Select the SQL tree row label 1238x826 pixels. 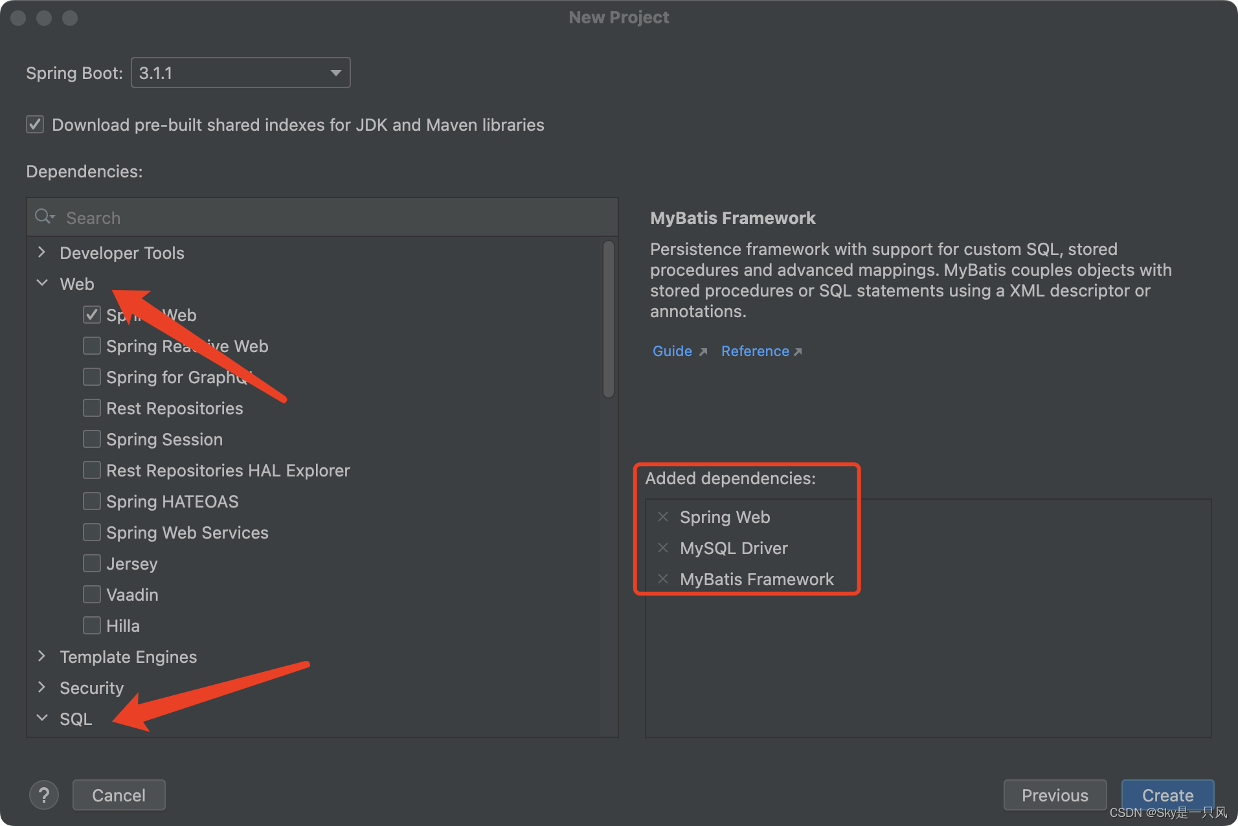[76, 719]
